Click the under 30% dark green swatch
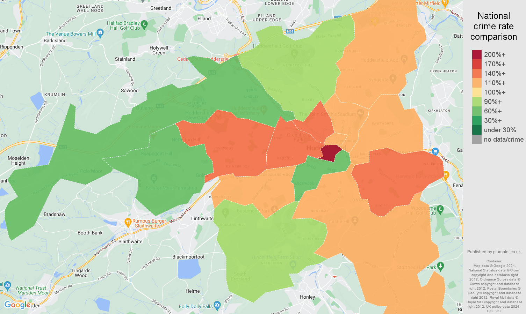Image resolution: width=526 pixels, height=314 pixels. 477,130
